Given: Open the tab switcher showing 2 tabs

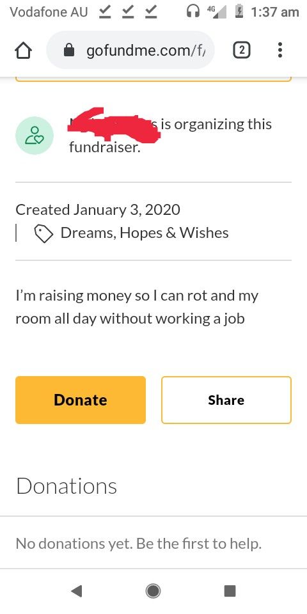Looking at the screenshot, I should click(x=242, y=50).
